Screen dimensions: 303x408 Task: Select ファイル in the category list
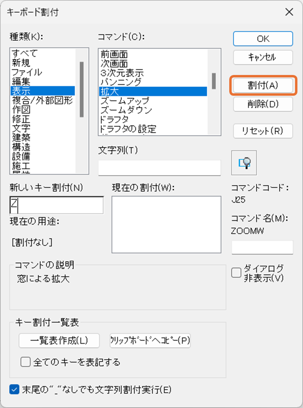pos(27,72)
